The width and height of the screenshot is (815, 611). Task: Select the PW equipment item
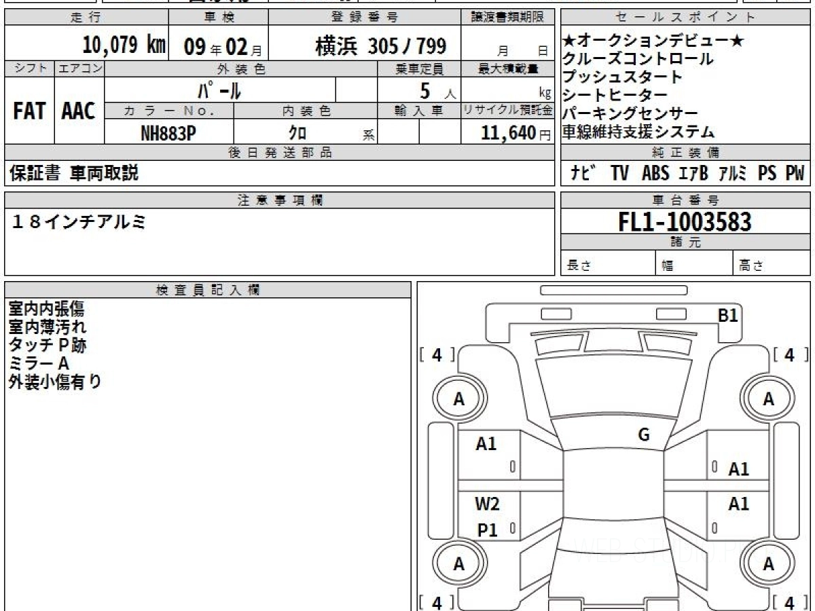coord(795,173)
